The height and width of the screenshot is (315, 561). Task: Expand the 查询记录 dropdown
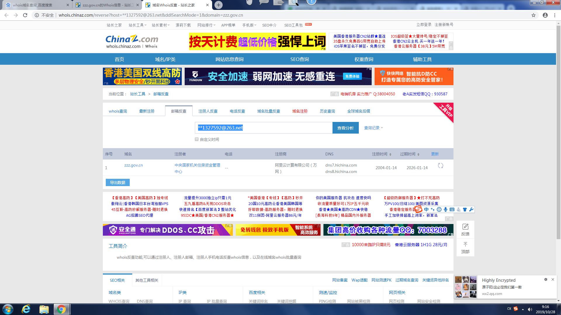click(x=373, y=128)
